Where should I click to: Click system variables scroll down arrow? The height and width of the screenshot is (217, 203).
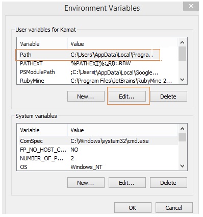coord(183,166)
